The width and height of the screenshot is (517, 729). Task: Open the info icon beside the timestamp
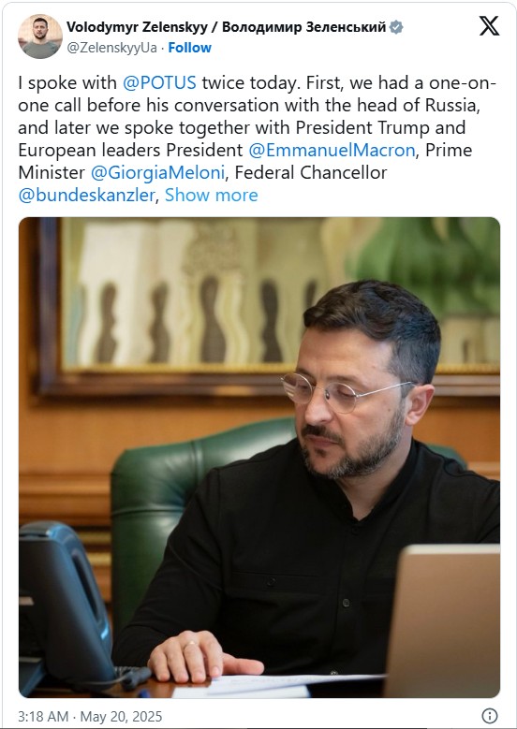[x=490, y=716]
